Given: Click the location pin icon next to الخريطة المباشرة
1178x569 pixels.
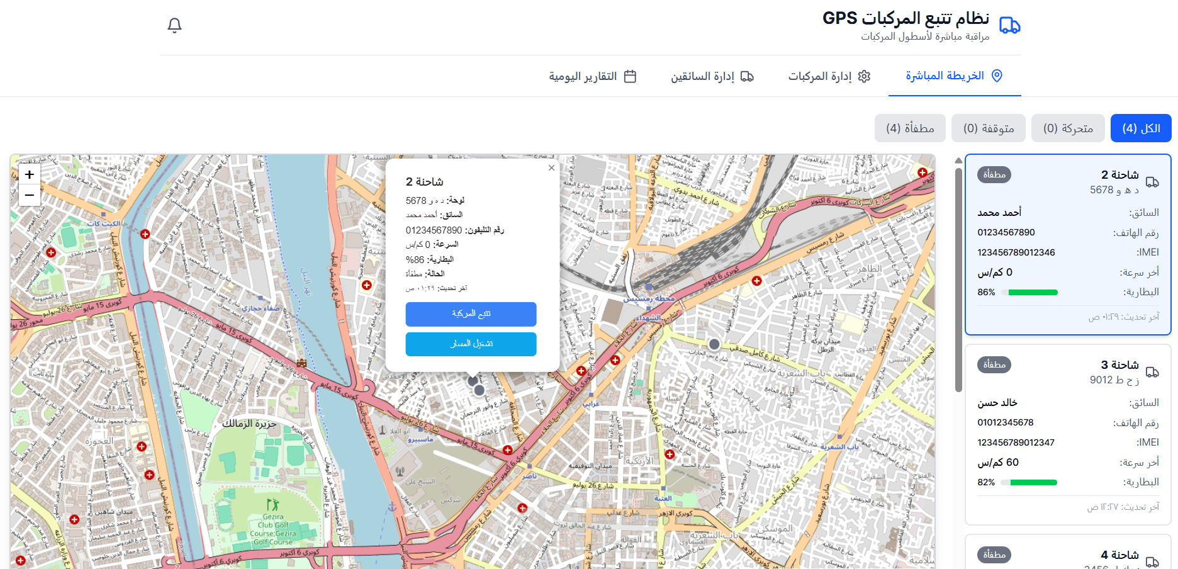Looking at the screenshot, I should point(997,74).
